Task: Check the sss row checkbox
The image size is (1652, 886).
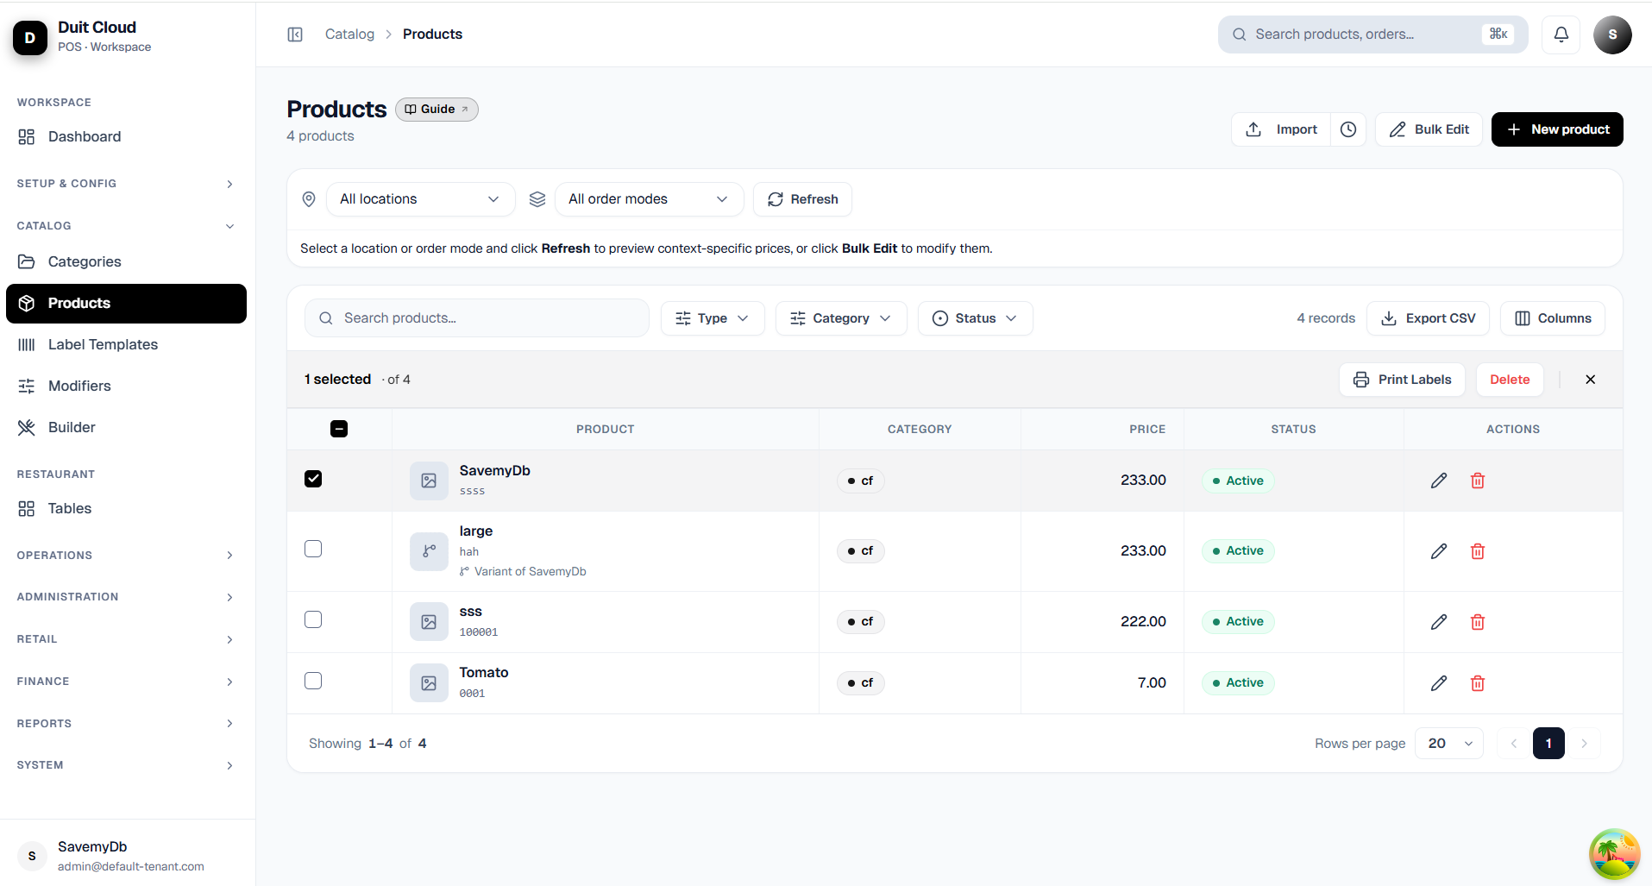Action: coord(313,619)
